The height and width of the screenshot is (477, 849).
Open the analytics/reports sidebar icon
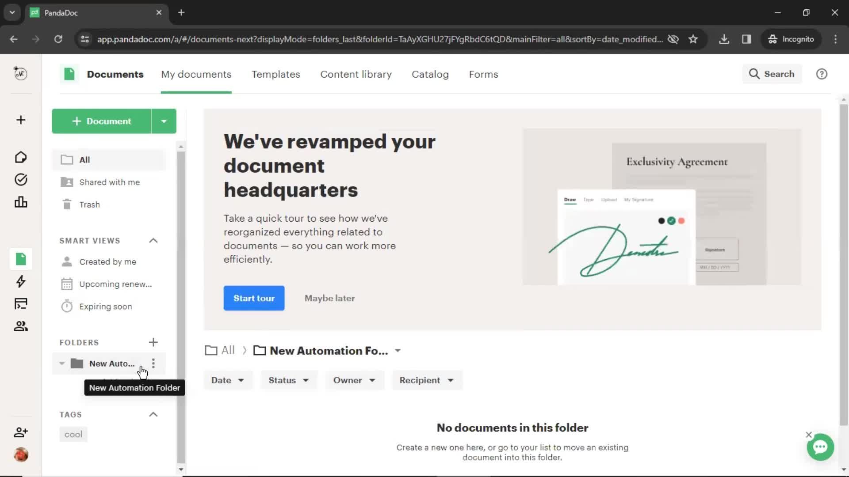[x=20, y=201]
